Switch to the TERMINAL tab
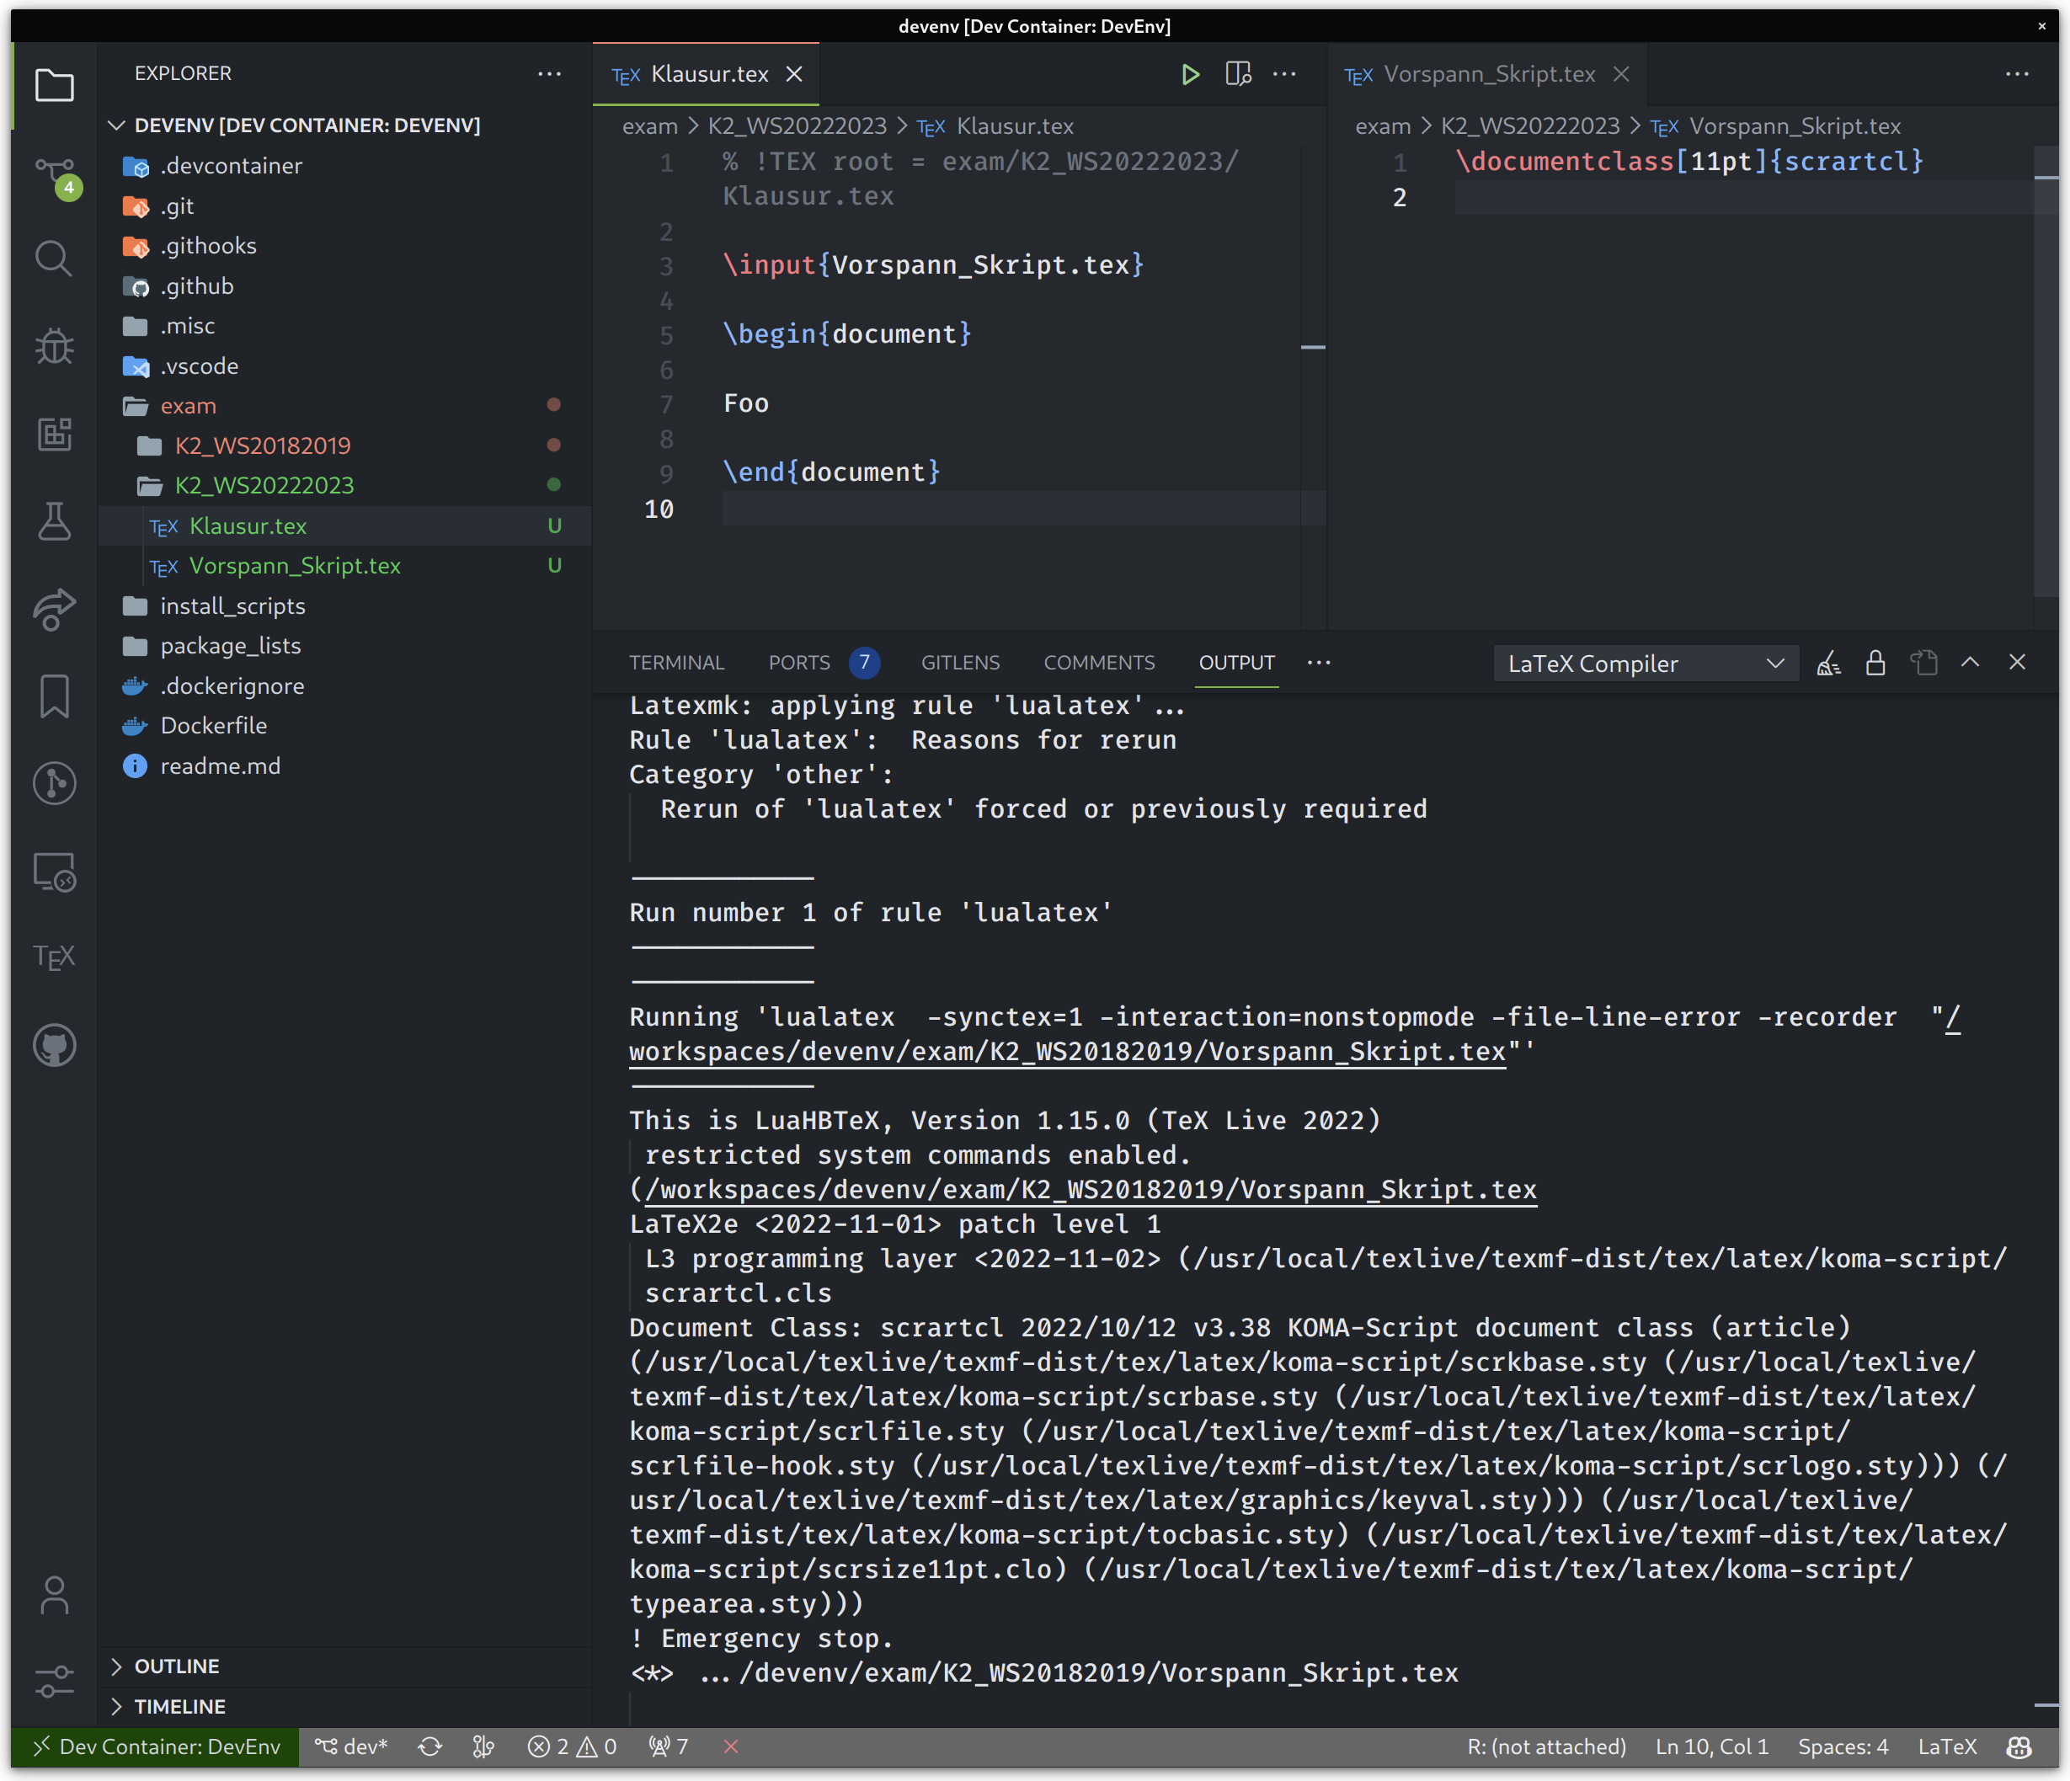2070x1781 pixels. point(676,662)
